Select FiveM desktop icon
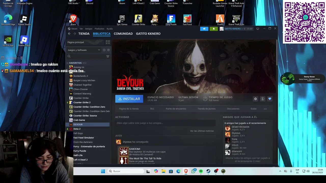Image resolution: width=326 pixels, height=183 pixels. point(220,20)
